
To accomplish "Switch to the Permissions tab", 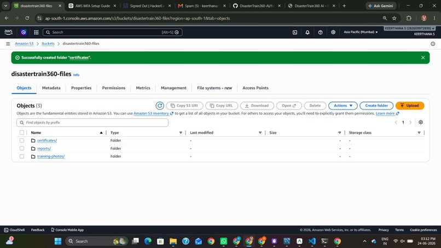I will coord(114,88).
